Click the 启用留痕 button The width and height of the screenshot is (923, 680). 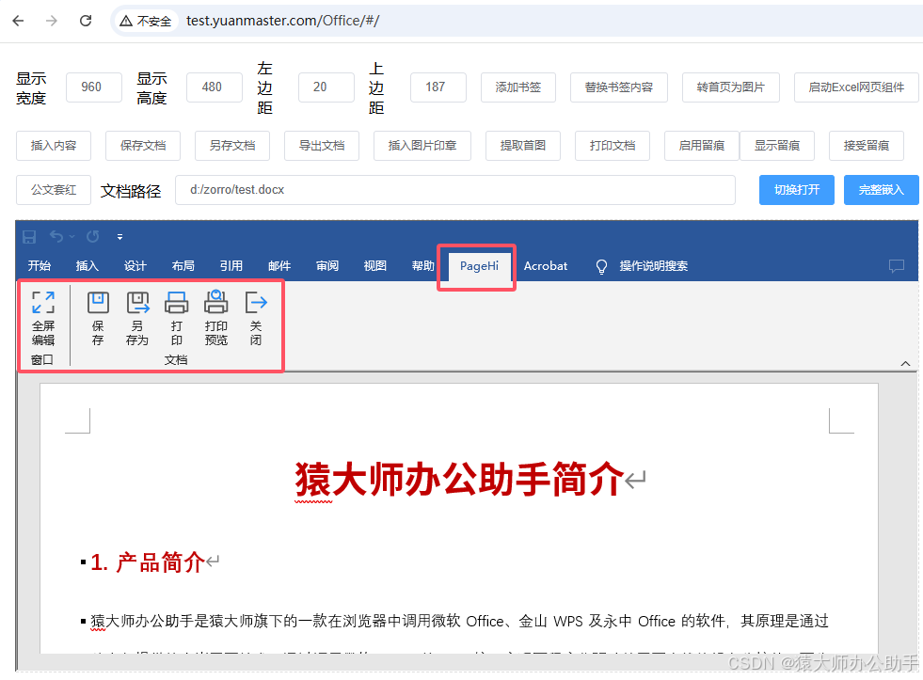coord(702,145)
